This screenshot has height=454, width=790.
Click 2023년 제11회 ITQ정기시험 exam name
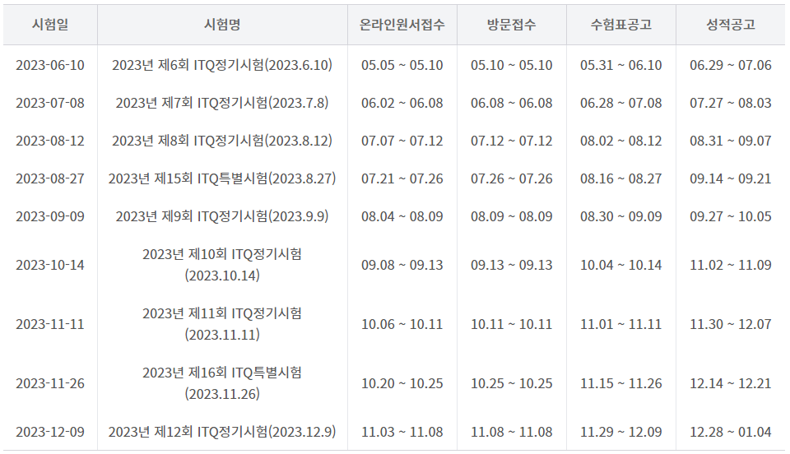coord(222,324)
